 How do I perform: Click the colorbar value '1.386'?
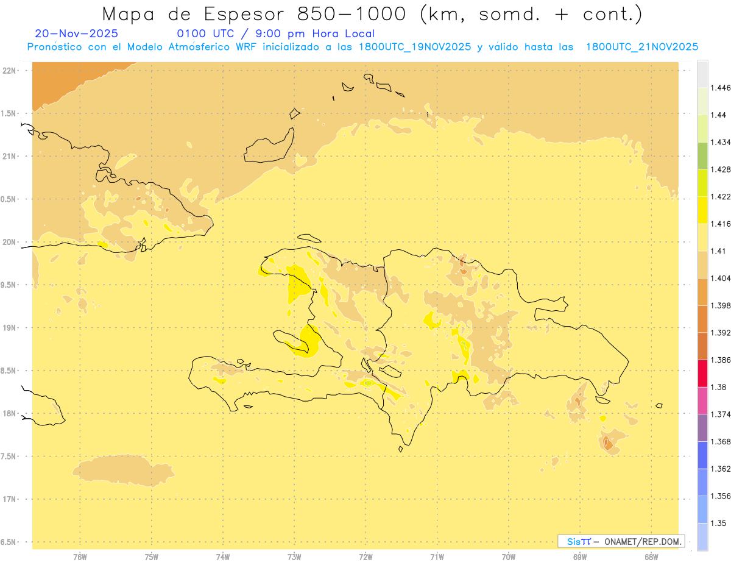pos(719,360)
